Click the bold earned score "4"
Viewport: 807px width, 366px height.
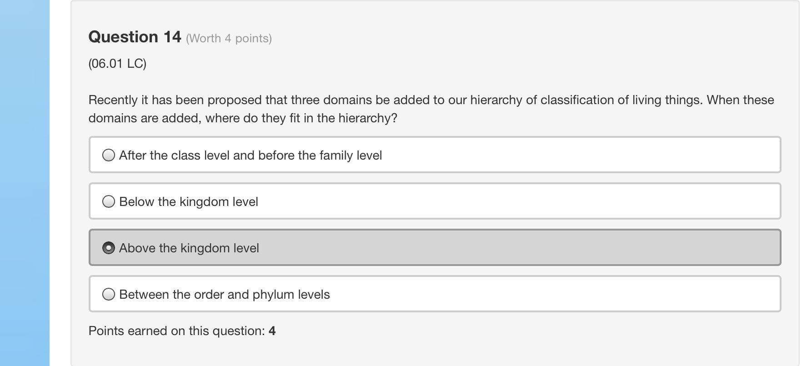point(272,331)
